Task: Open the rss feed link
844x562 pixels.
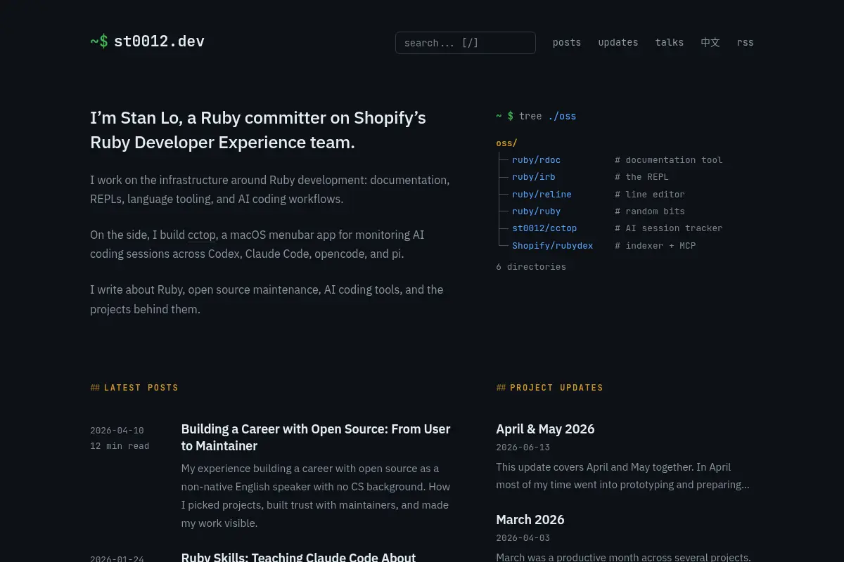Action: click(x=746, y=42)
